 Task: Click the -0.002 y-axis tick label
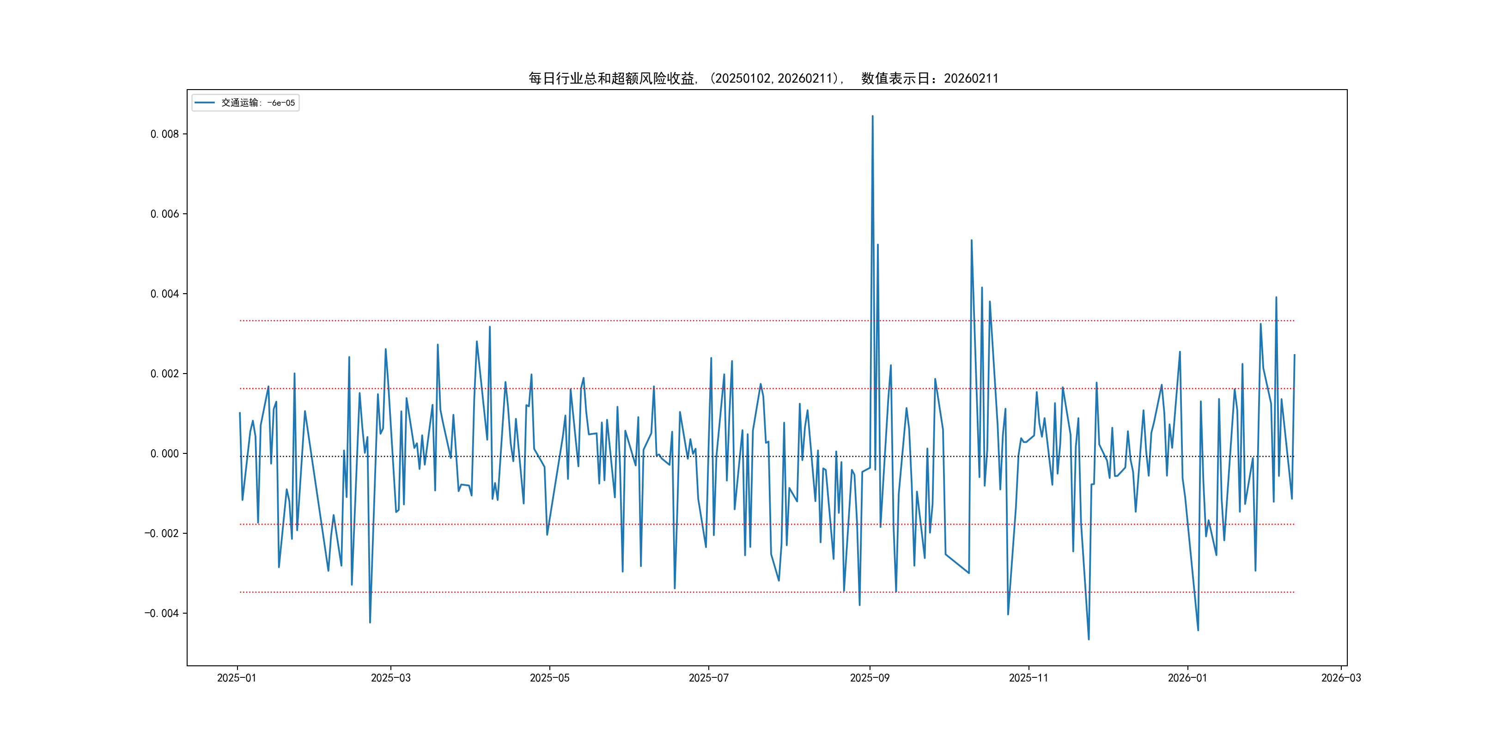pos(162,533)
